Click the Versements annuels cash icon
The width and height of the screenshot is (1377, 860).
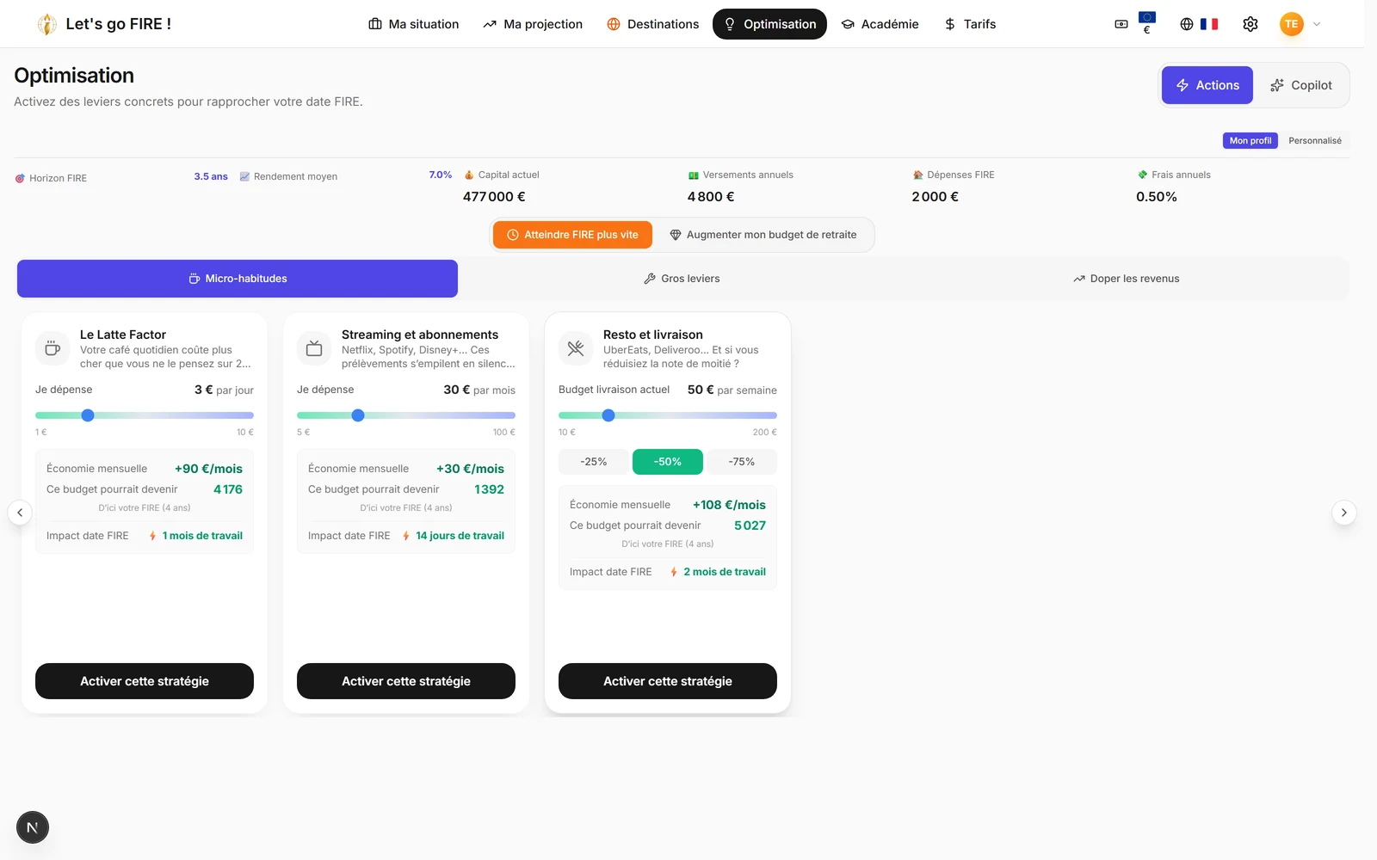click(x=694, y=175)
